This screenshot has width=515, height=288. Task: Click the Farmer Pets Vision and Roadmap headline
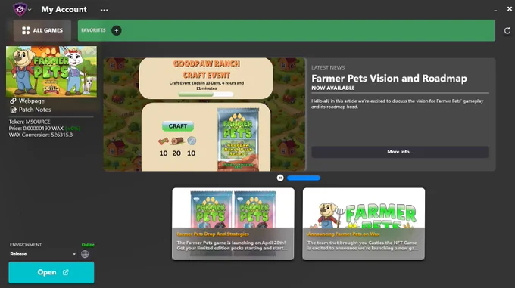coord(389,79)
